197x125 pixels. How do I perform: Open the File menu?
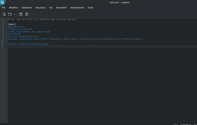click(4, 7)
